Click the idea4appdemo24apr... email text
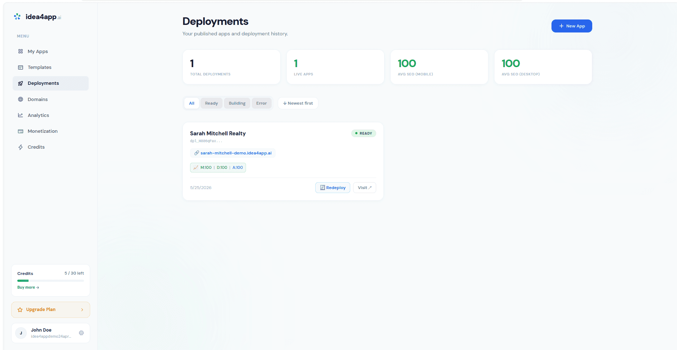This screenshot has width=677, height=350. point(51,336)
